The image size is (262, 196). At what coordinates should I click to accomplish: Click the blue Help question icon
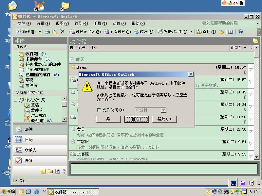click(240, 32)
